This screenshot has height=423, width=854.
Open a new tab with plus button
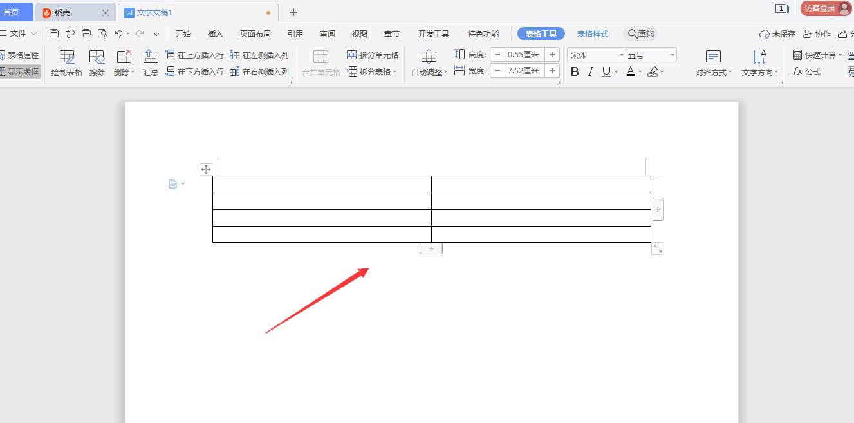pyautogui.click(x=293, y=12)
